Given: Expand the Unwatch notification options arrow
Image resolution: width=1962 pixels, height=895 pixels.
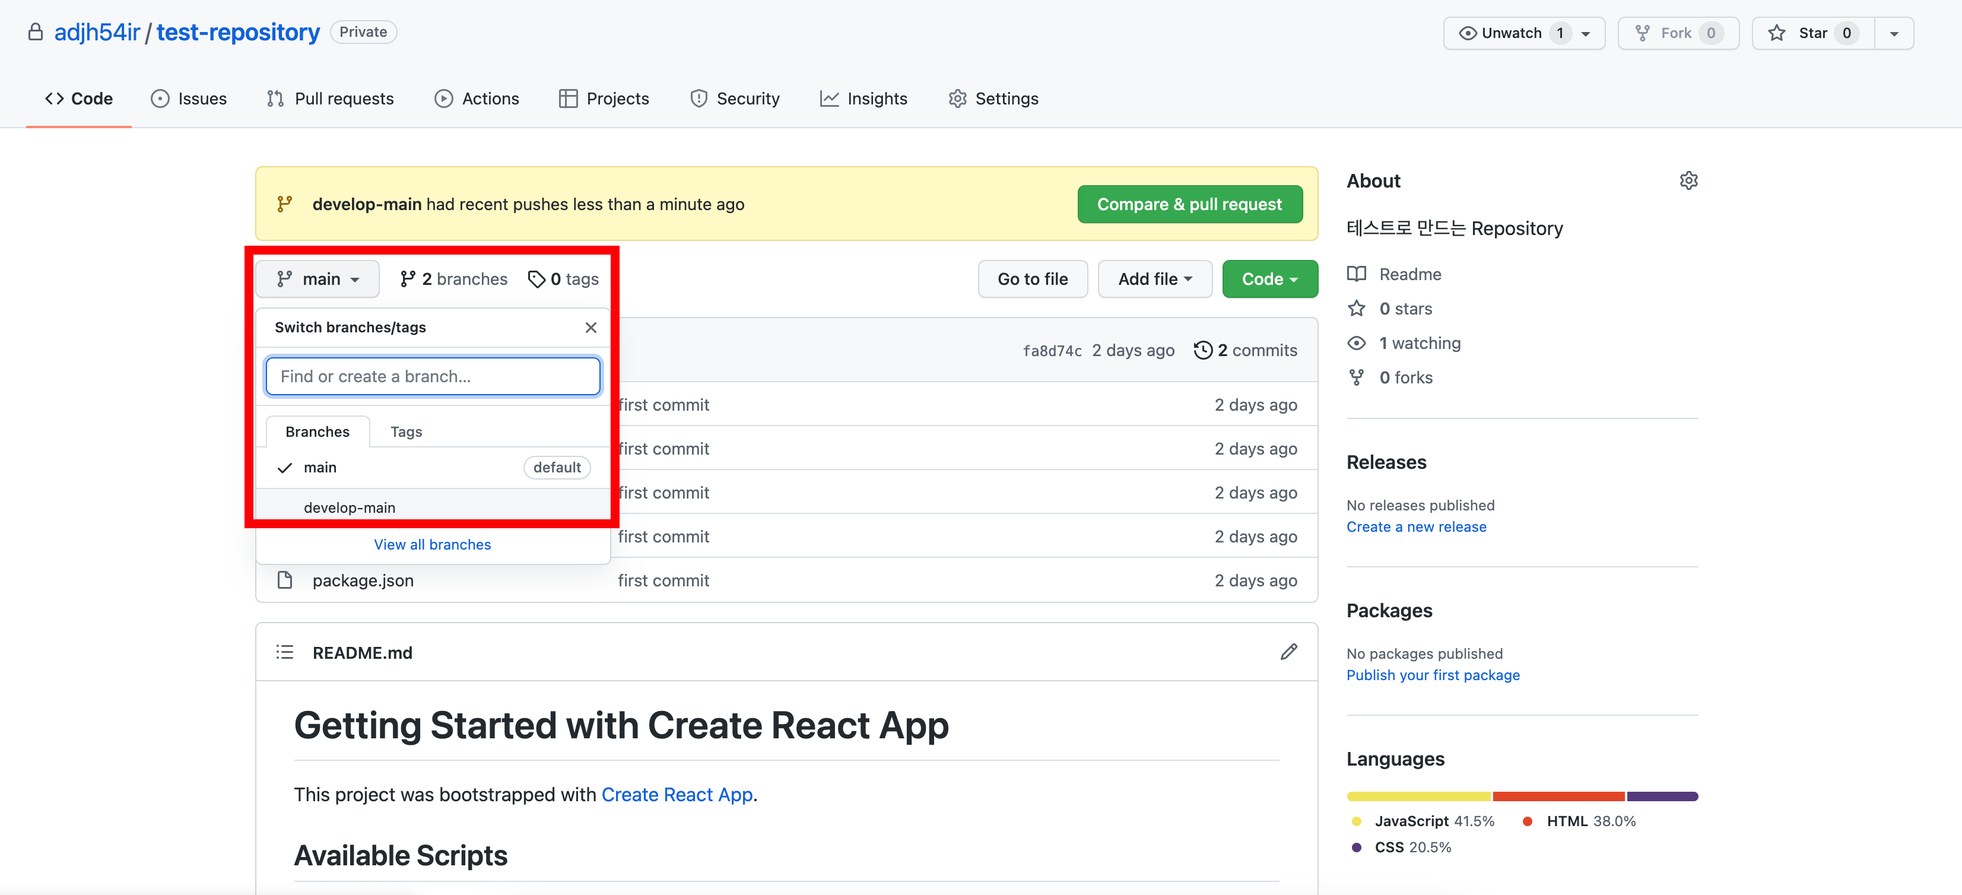Looking at the screenshot, I should pyautogui.click(x=1586, y=33).
